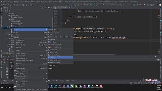The width and height of the screenshot is (162, 91).
Task: Click Paste in the context menu
Action: (31, 37)
